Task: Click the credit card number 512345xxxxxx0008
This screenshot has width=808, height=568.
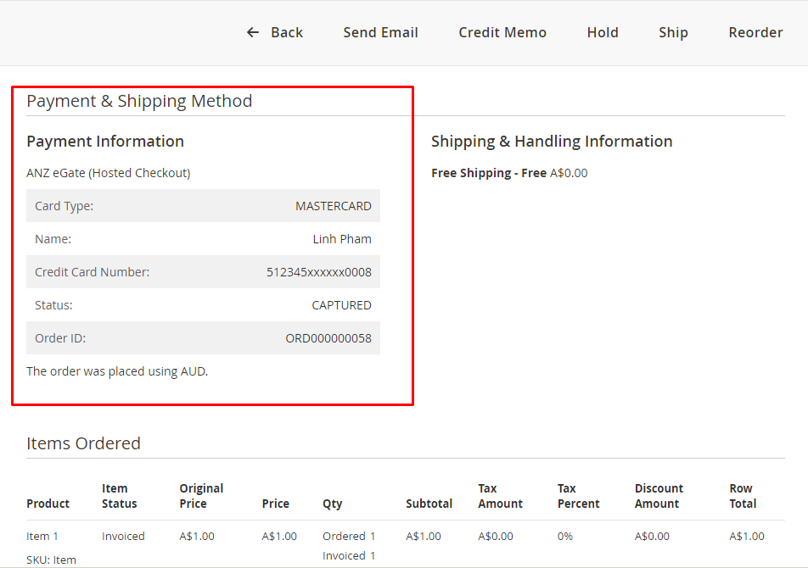Action: point(318,272)
